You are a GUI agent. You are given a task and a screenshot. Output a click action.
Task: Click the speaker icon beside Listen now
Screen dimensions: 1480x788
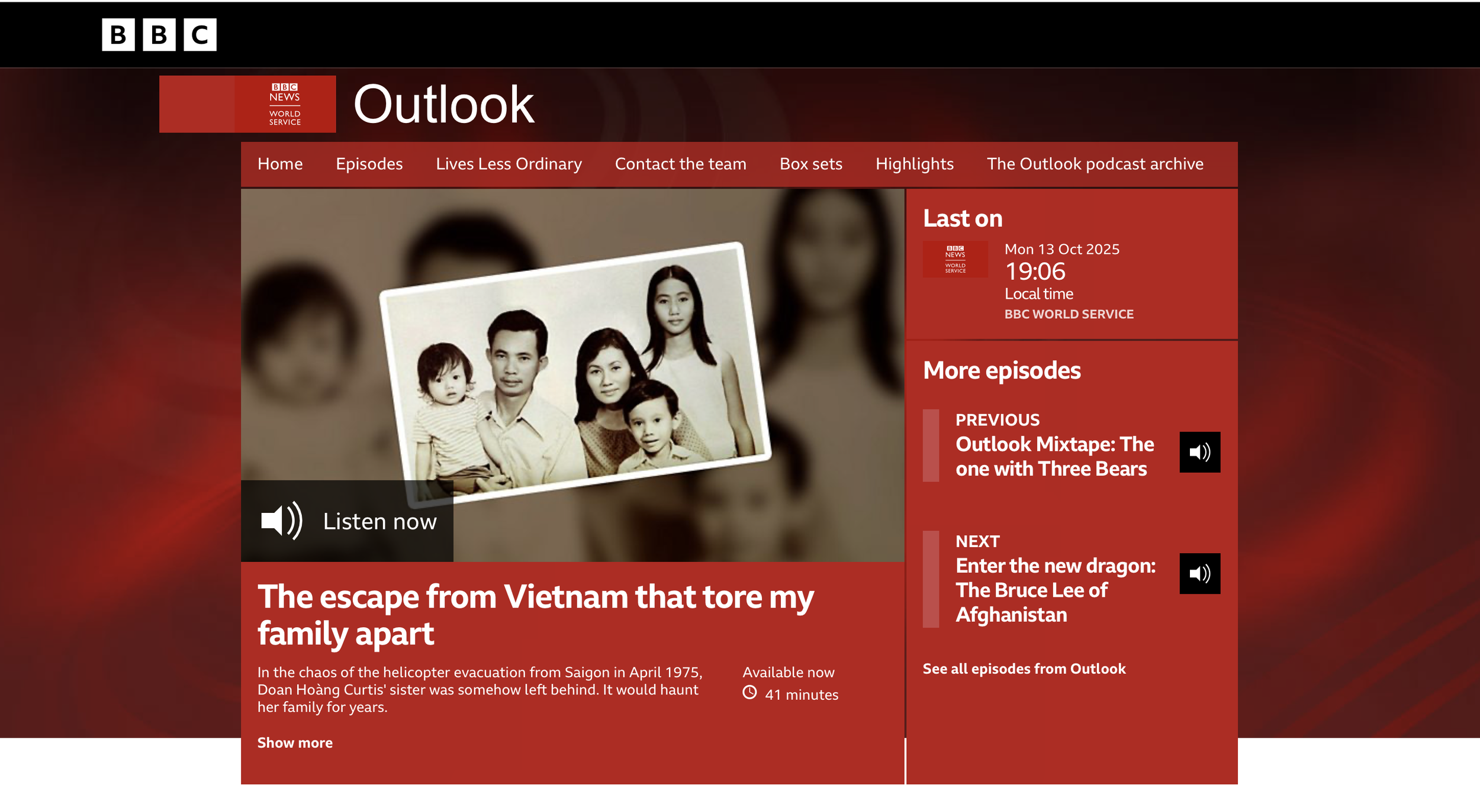pos(282,521)
